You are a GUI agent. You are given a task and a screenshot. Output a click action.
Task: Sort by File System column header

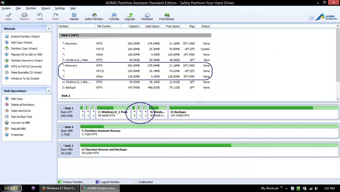pyautogui.click(x=108, y=26)
